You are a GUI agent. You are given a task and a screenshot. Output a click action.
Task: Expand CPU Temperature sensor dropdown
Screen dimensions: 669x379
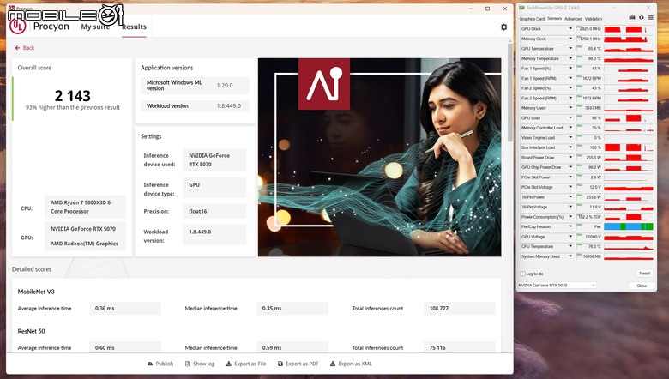[x=570, y=246]
